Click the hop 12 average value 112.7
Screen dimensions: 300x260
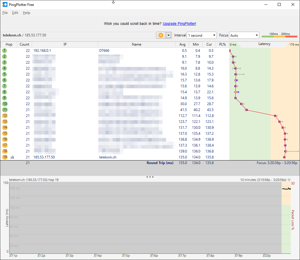point(183,116)
